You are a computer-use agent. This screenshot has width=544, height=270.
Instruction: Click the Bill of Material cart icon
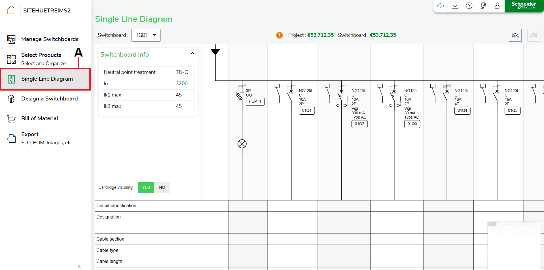pyautogui.click(x=11, y=119)
